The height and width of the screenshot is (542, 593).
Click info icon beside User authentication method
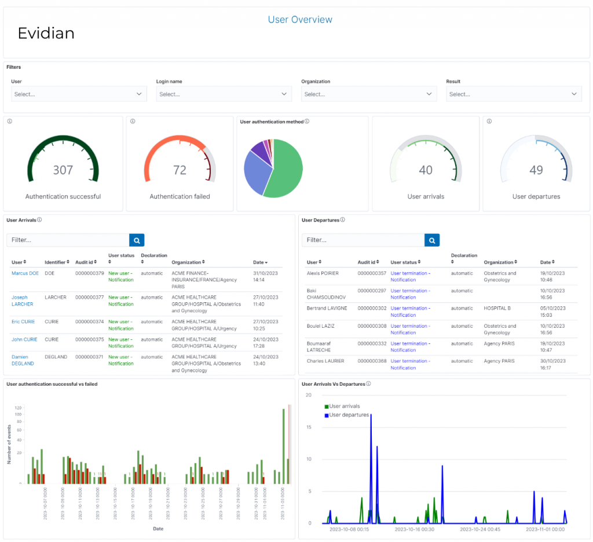tap(307, 122)
